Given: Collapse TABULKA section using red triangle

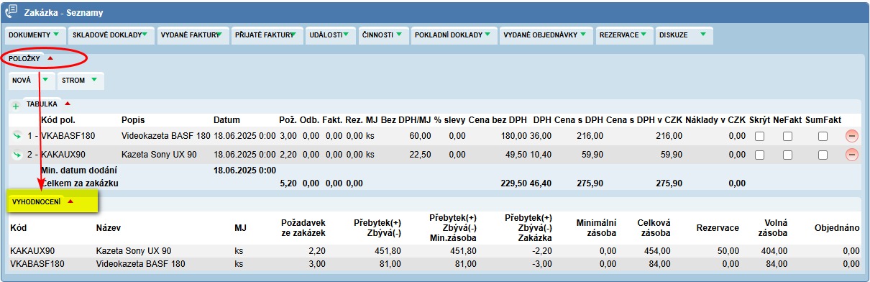Looking at the screenshot, I should 67,104.
